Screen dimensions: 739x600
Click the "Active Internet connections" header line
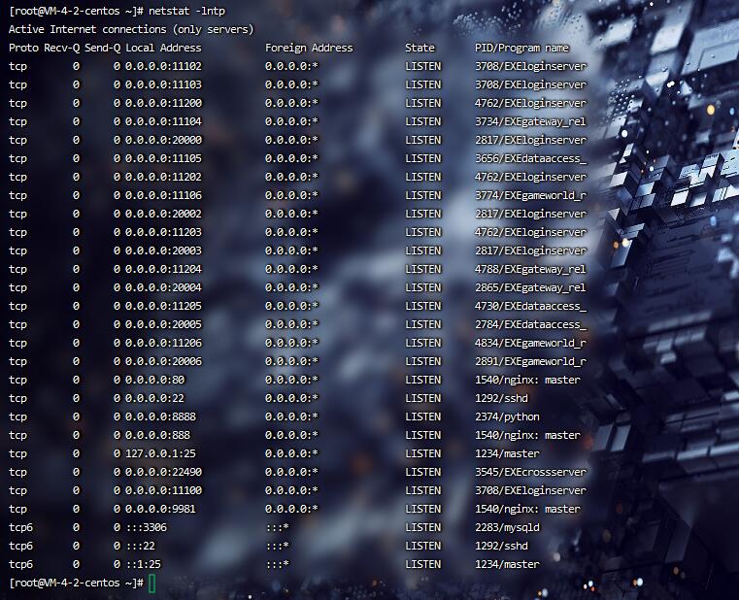[130, 30]
